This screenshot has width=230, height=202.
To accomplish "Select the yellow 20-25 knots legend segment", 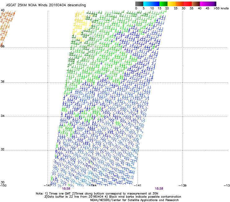I will coord(172,4).
